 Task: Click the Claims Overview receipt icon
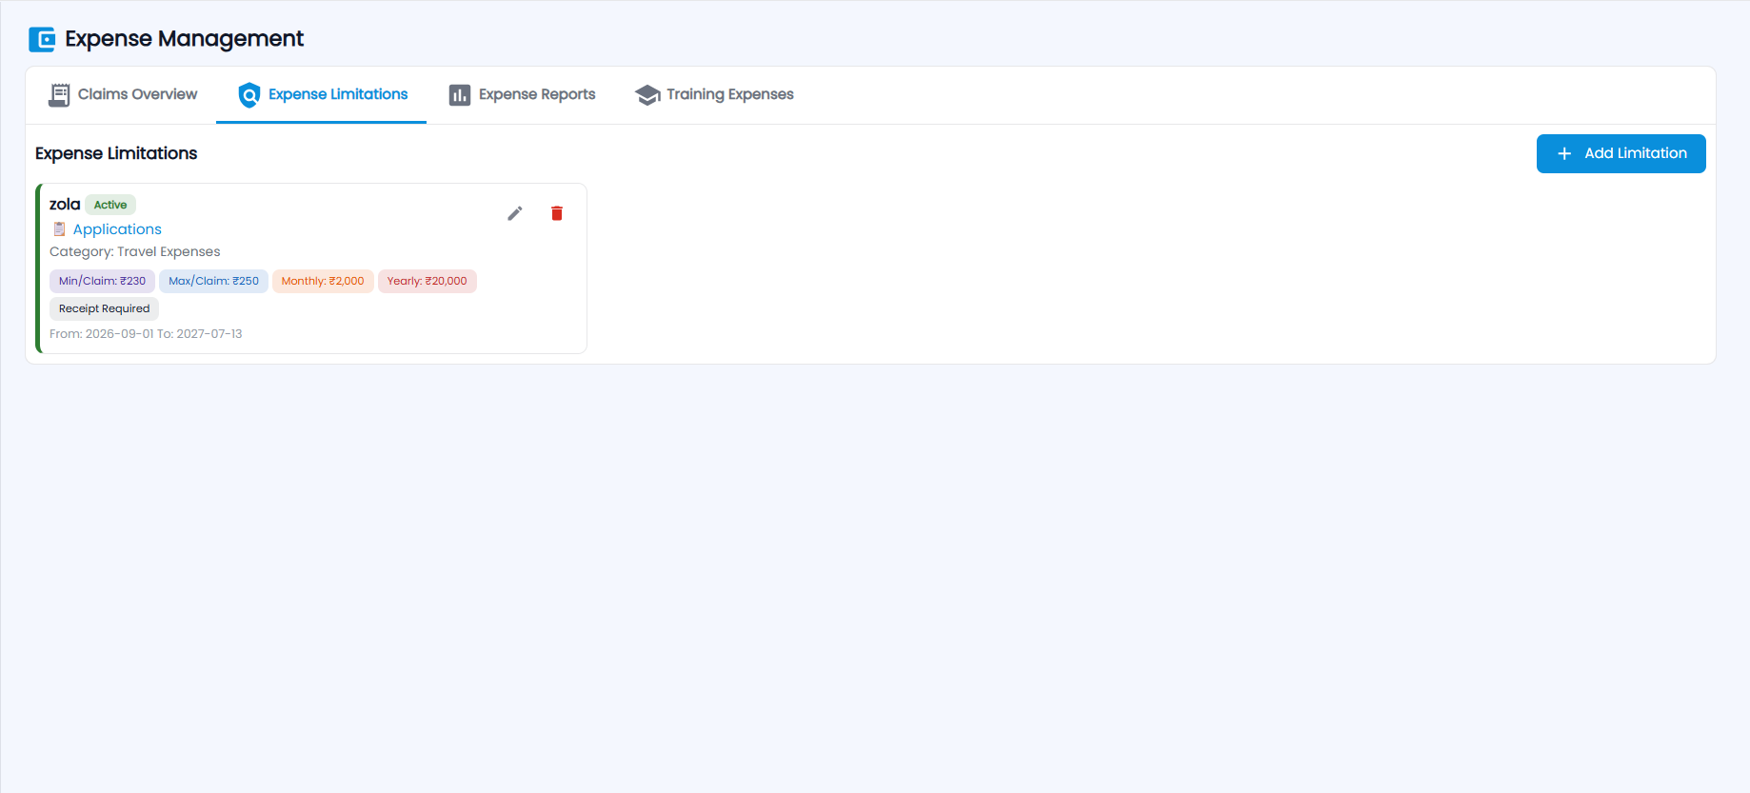pos(59,94)
